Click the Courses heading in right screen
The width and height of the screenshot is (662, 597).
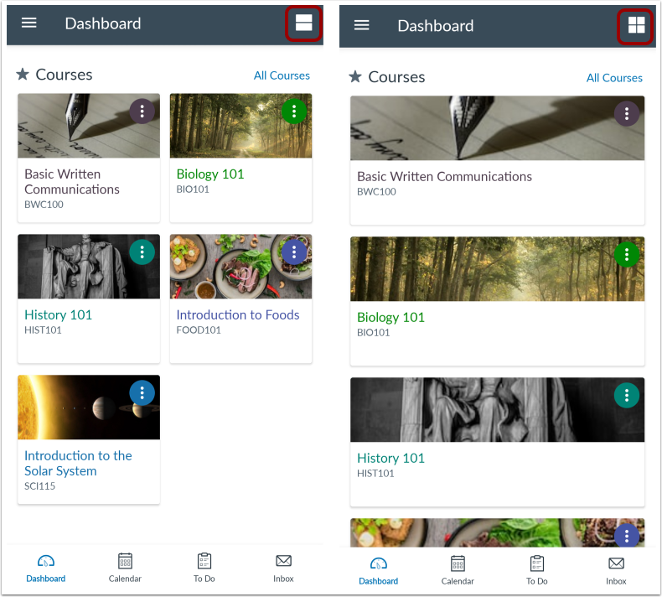pos(396,77)
